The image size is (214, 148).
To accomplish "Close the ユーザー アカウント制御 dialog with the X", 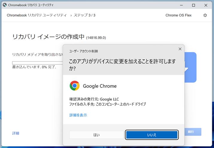I will (180, 49).
